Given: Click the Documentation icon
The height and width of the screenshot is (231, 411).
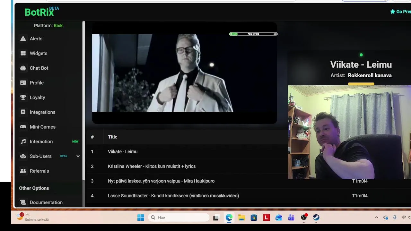Looking at the screenshot, I should (x=23, y=202).
